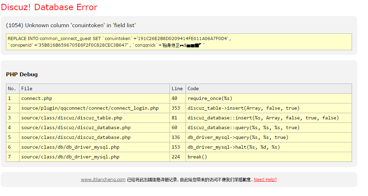The width and height of the screenshot is (368, 196).
Task: Click the require_once(%s) code cell
Action: [210, 98]
